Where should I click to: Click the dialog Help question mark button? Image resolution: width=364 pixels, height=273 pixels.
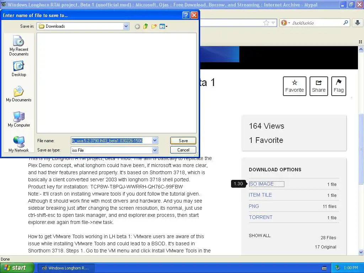pyautogui.click(x=186, y=15)
